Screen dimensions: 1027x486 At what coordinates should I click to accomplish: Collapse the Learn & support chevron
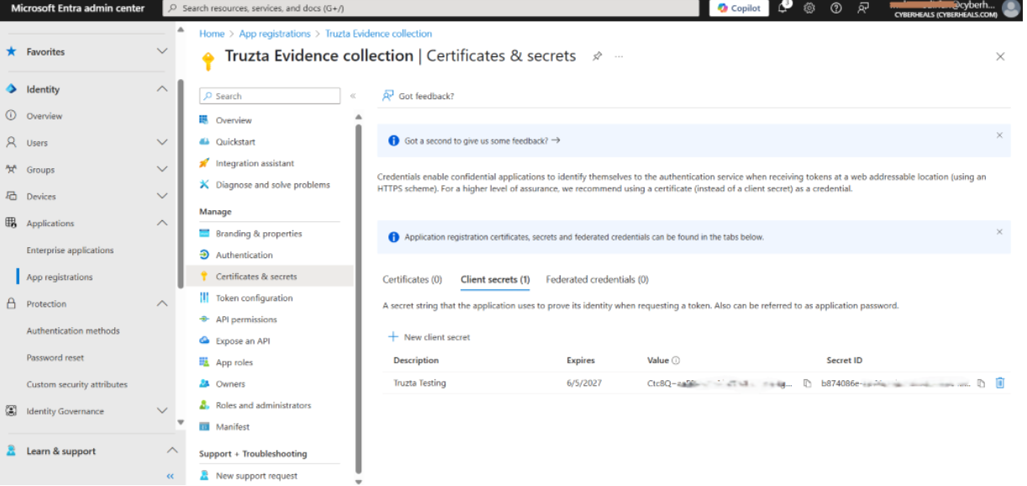(x=171, y=451)
